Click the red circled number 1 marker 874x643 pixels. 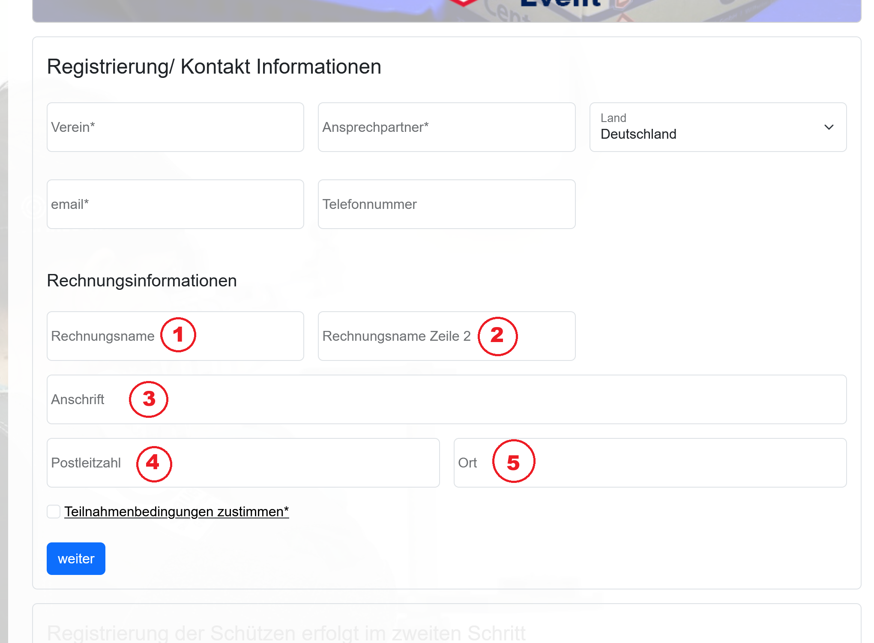tap(178, 335)
